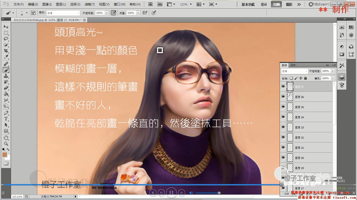Expand layer opacity arrow in Layers panel
This screenshot has height=200, width=357.
[x=333, y=71]
